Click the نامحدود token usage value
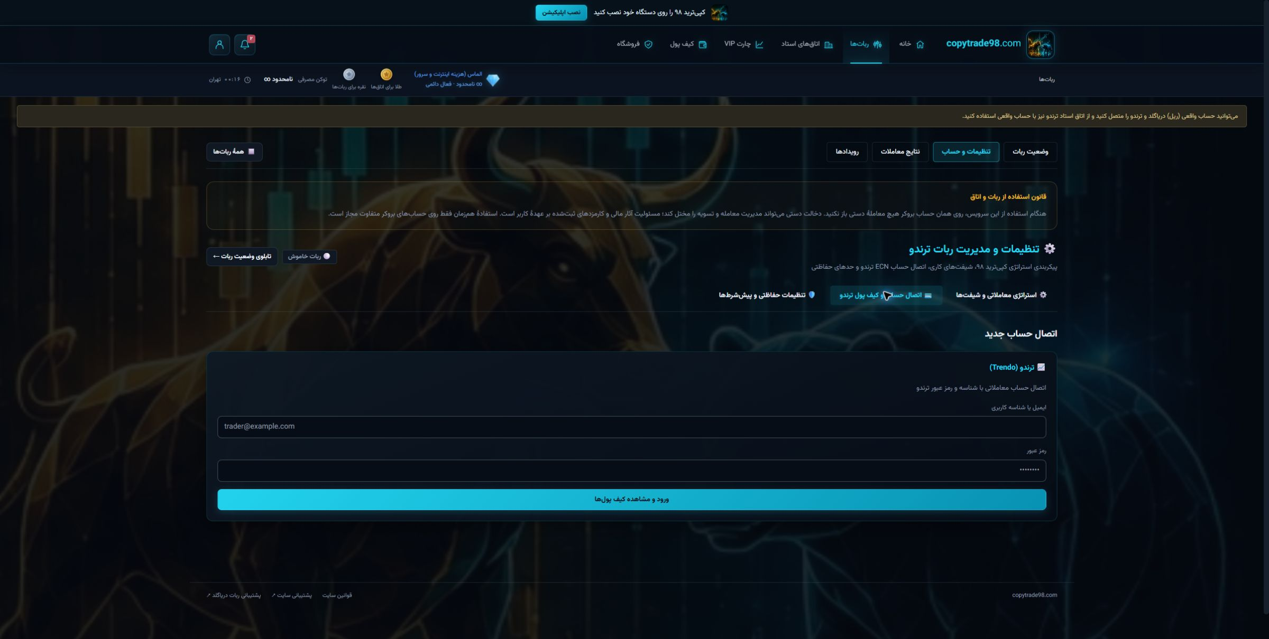Viewport: 1269px width, 639px height. (x=279, y=79)
